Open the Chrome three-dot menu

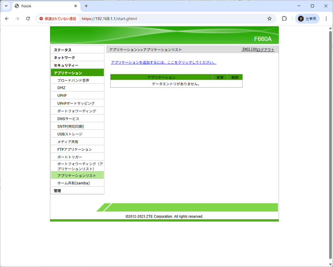326,19
